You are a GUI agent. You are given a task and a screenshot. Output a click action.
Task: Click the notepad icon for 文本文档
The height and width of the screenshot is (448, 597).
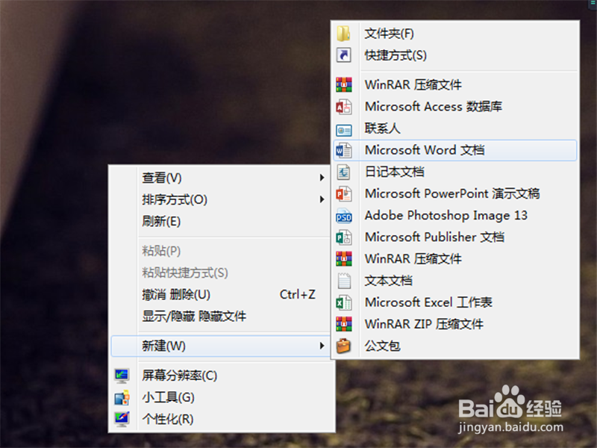point(344,281)
